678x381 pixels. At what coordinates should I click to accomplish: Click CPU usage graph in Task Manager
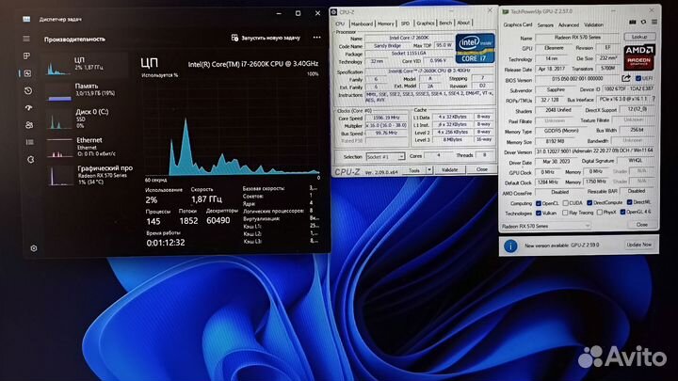pyautogui.click(x=232, y=127)
